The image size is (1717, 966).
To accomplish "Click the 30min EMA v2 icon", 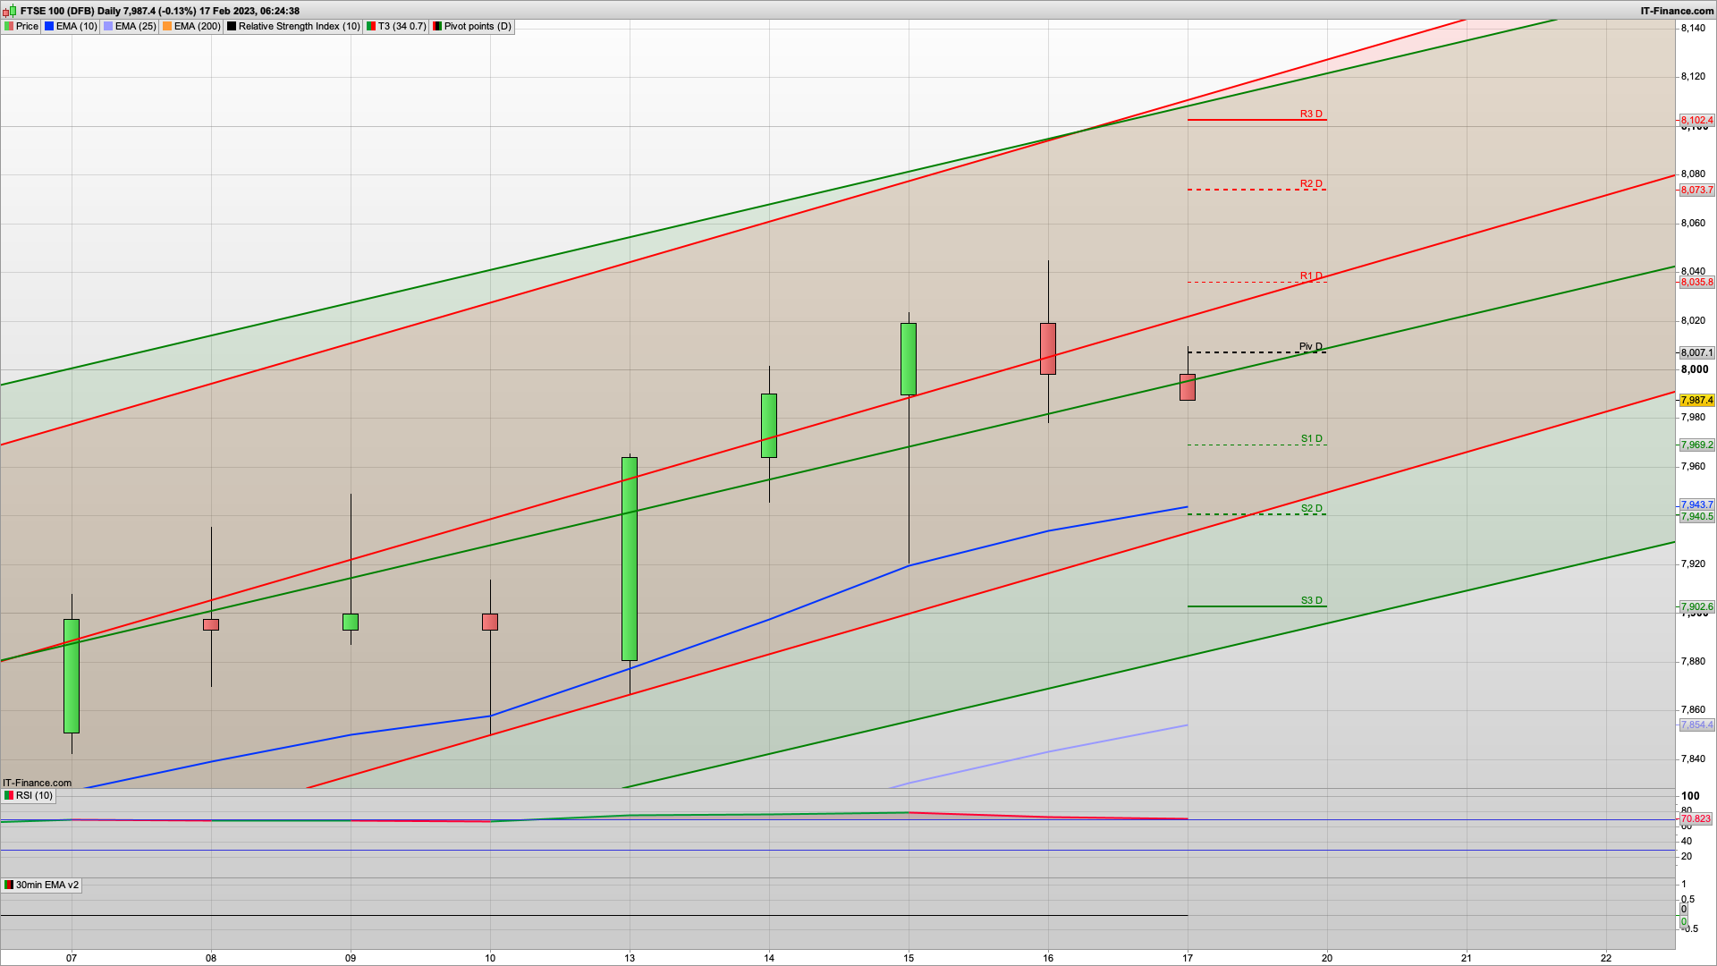I will pos(9,885).
